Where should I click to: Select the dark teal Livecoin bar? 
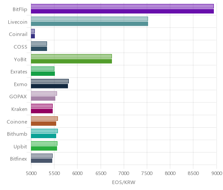click(x=89, y=24)
